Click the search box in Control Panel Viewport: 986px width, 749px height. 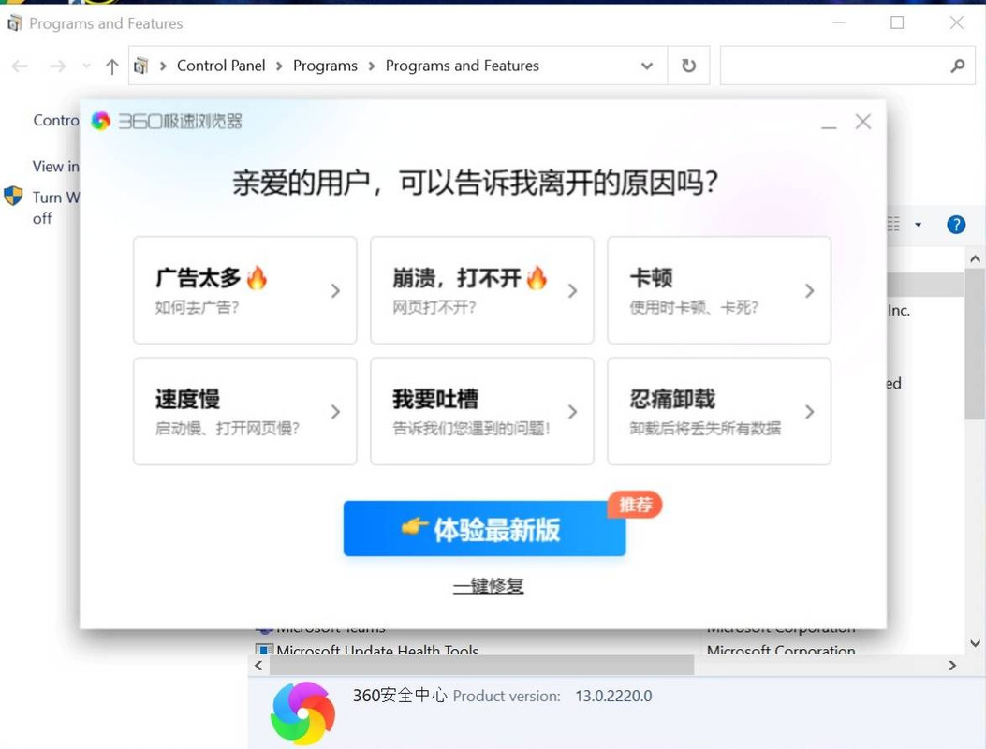847,66
